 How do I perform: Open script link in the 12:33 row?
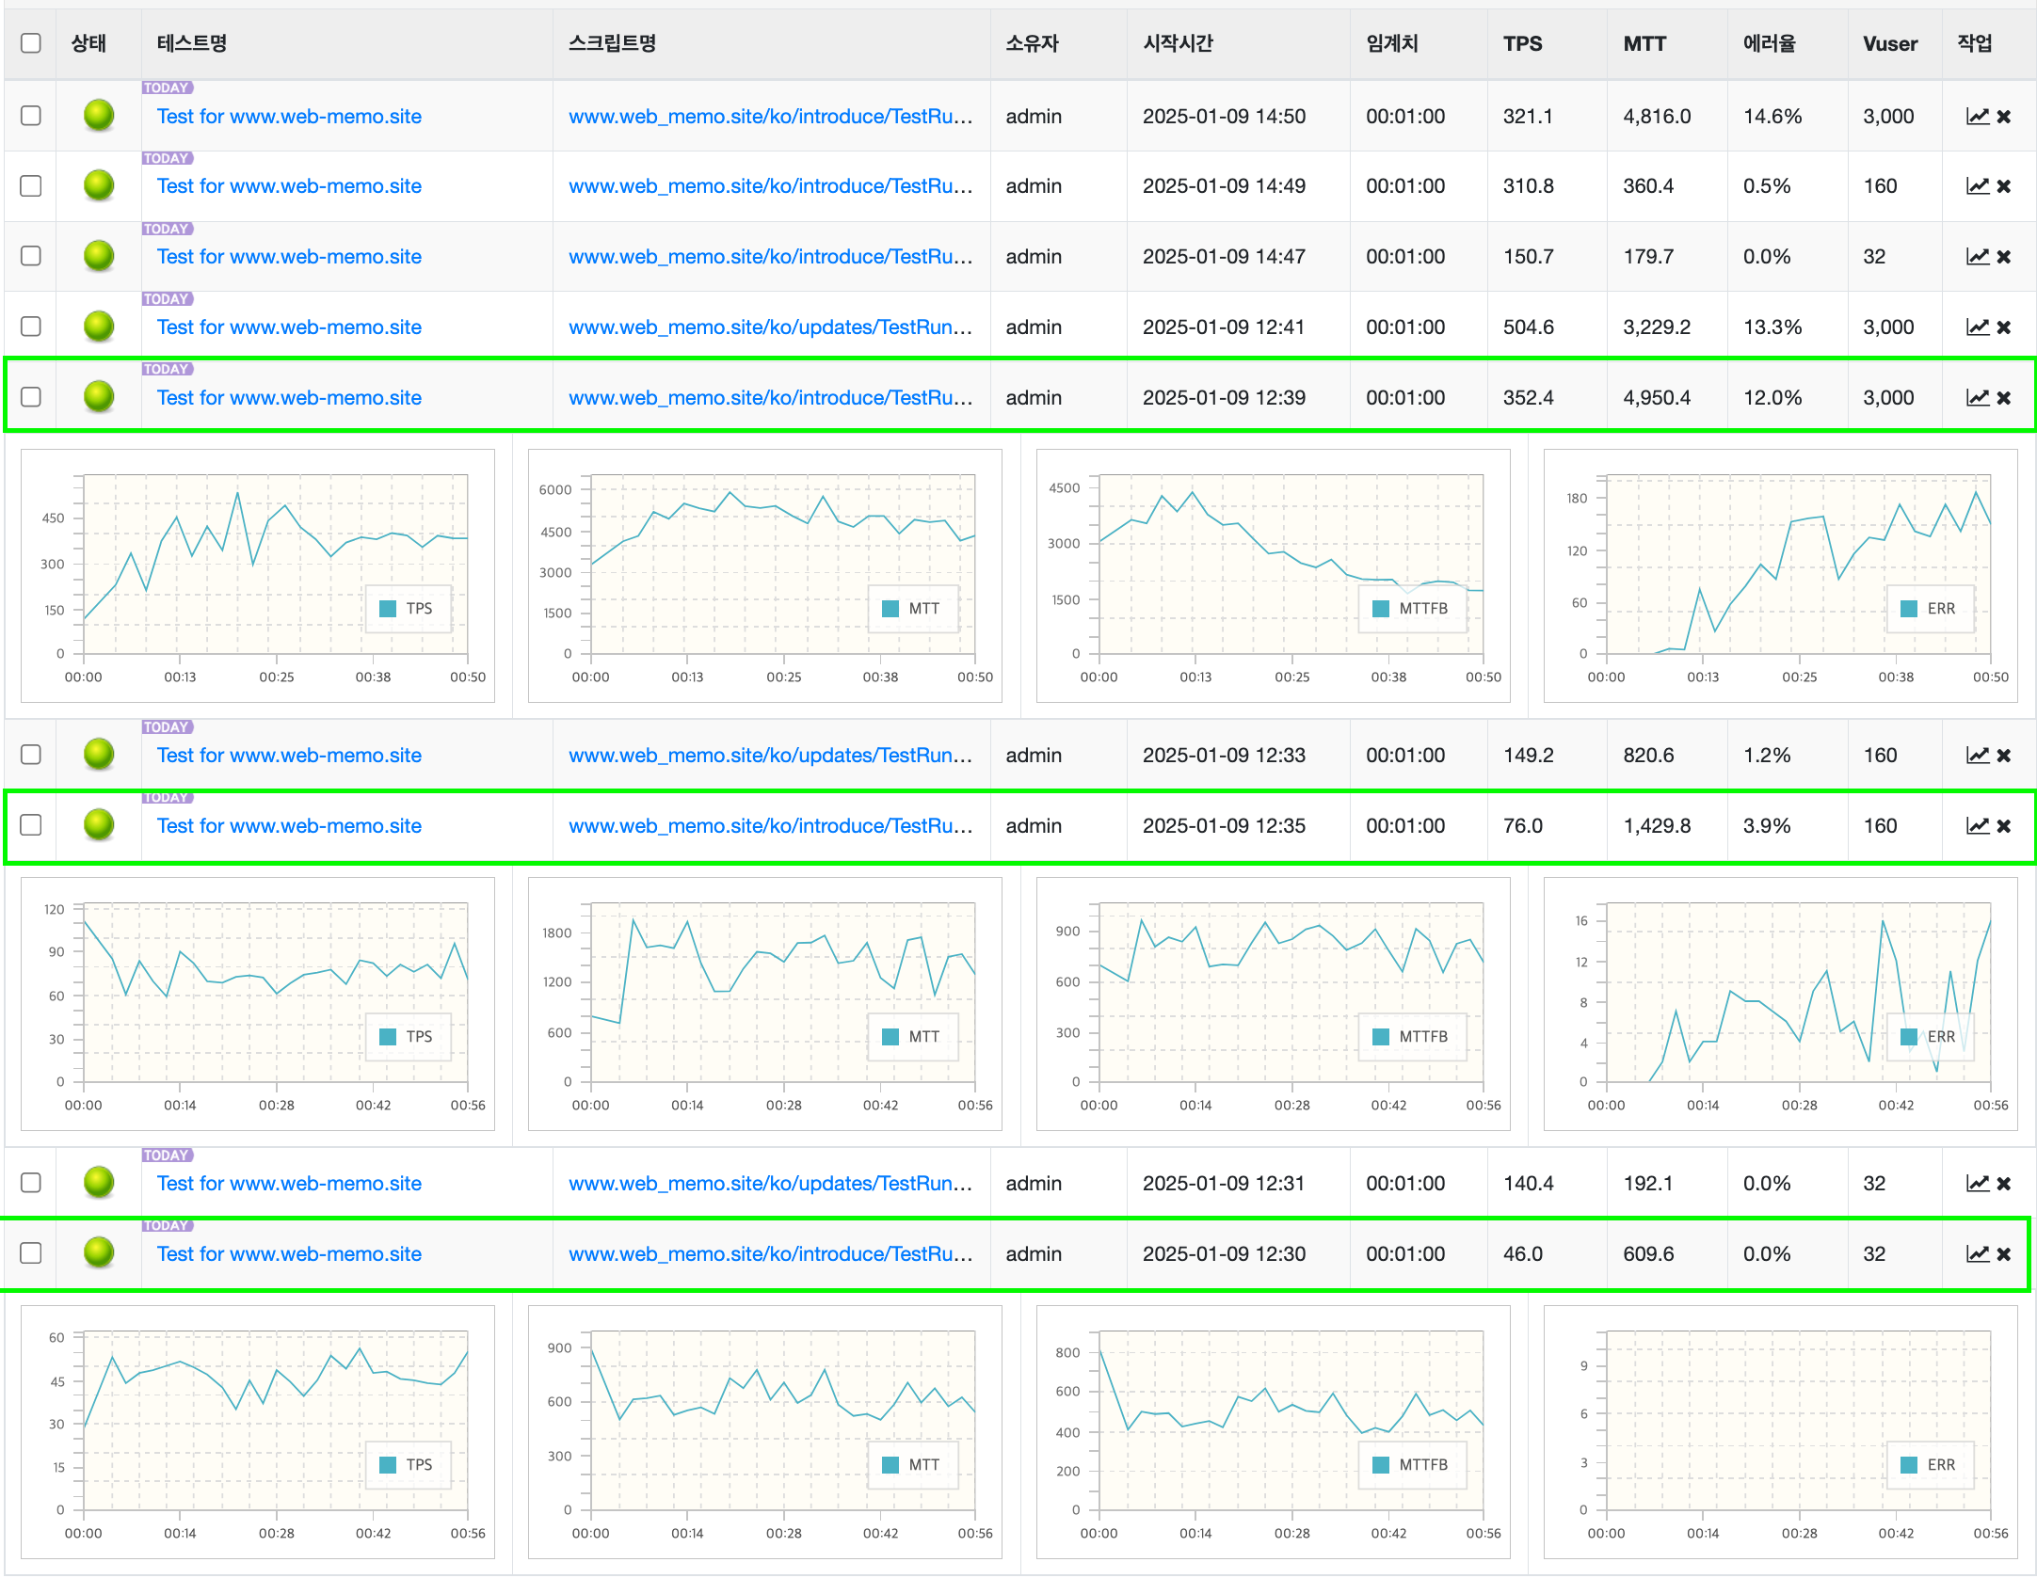pos(770,756)
